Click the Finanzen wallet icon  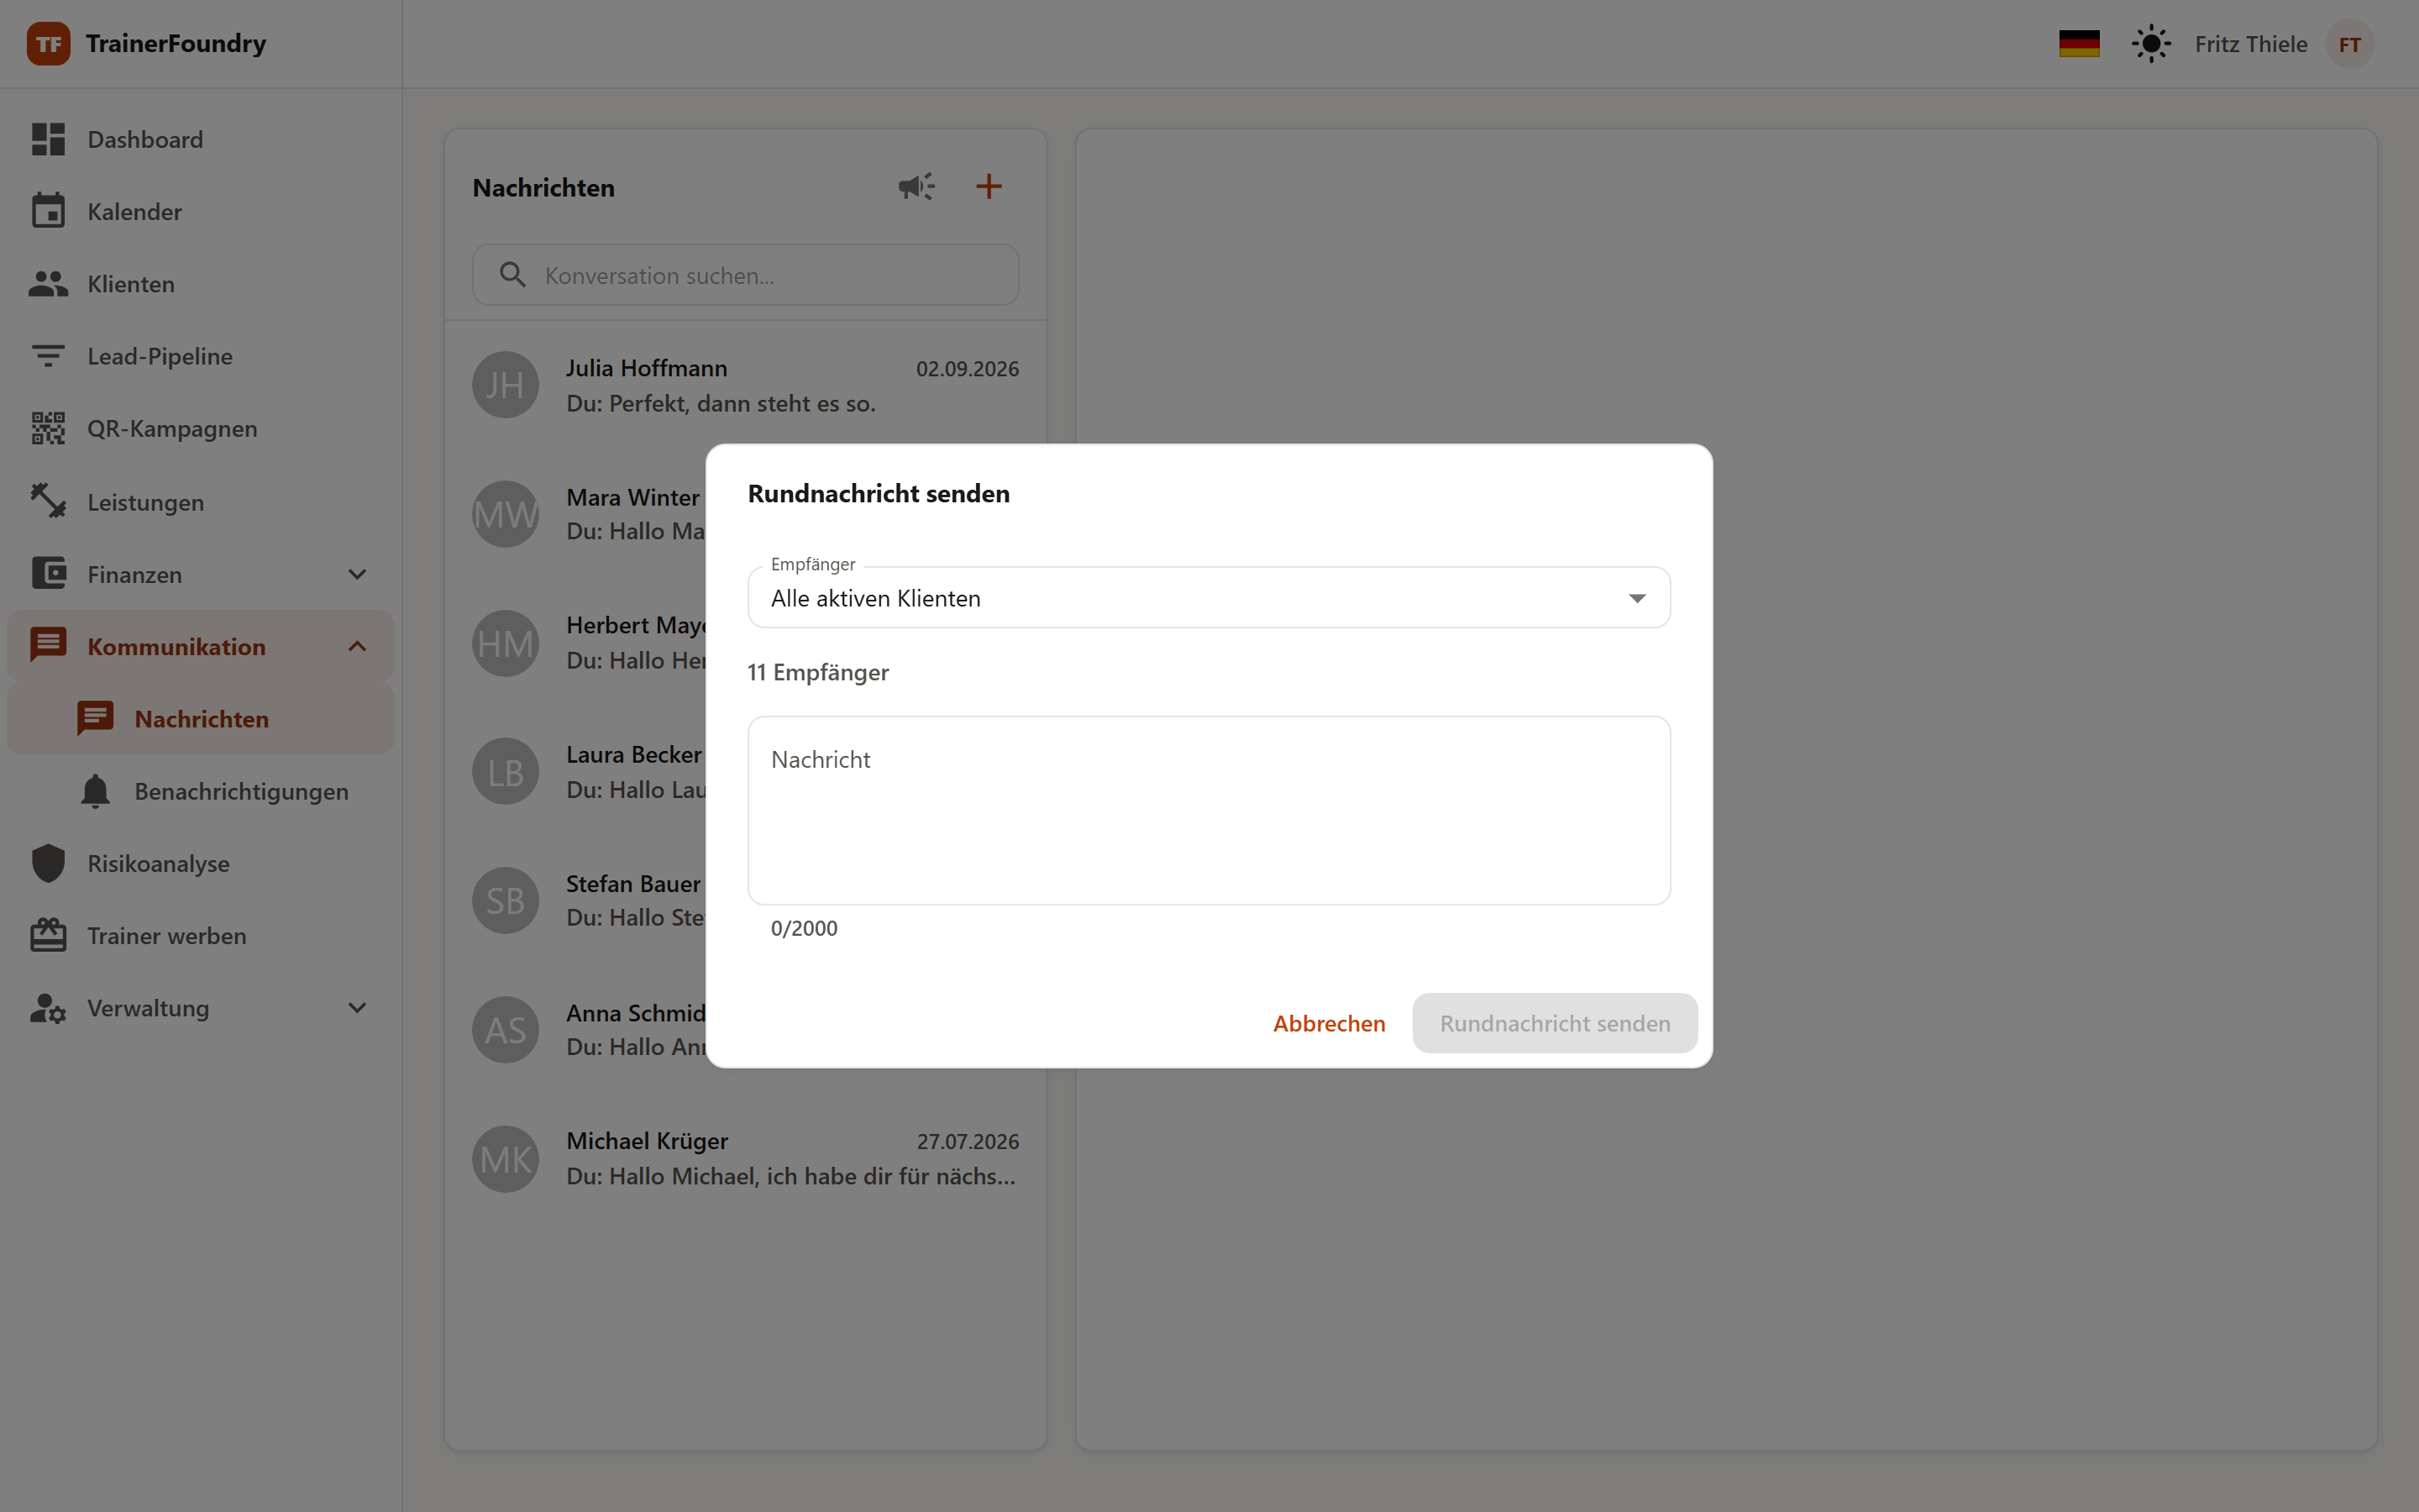pos(48,573)
